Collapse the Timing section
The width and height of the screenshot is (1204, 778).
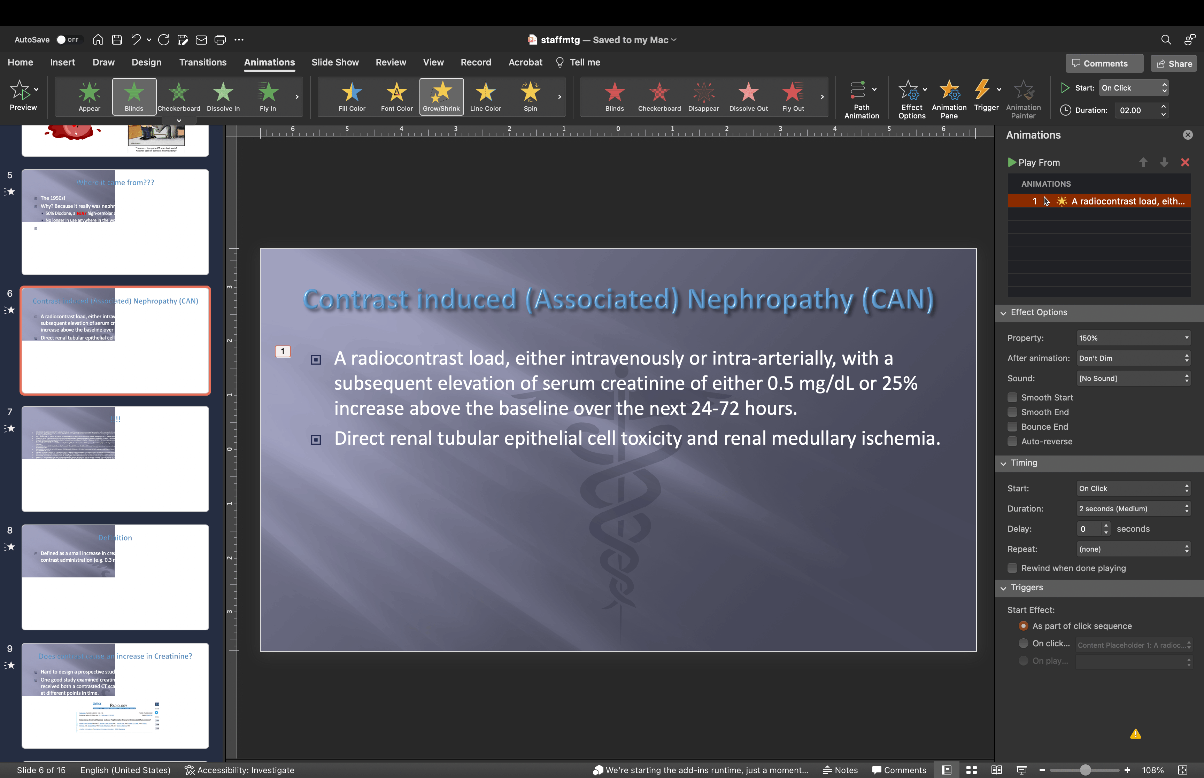[x=1003, y=463]
